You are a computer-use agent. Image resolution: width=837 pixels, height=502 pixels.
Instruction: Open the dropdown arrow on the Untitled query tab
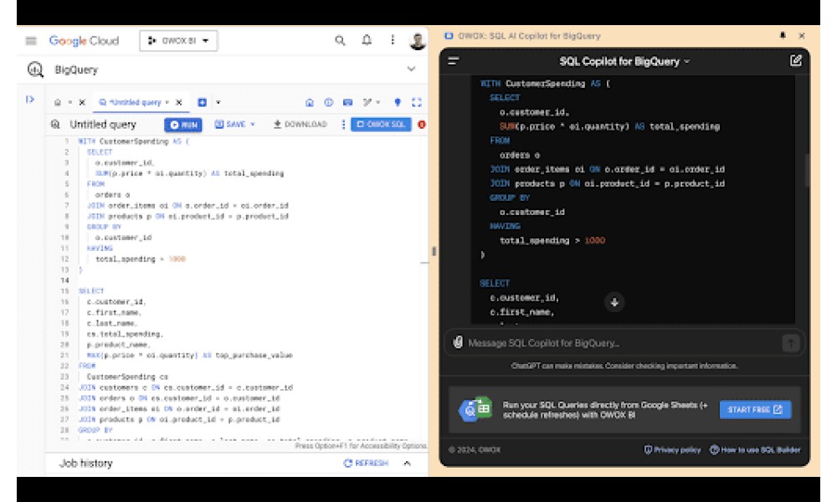pyautogui.click(x=167, y=102)
